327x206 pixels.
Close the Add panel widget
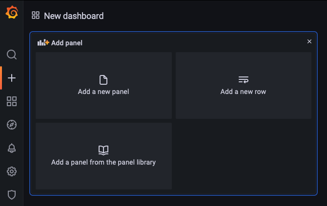309,42
